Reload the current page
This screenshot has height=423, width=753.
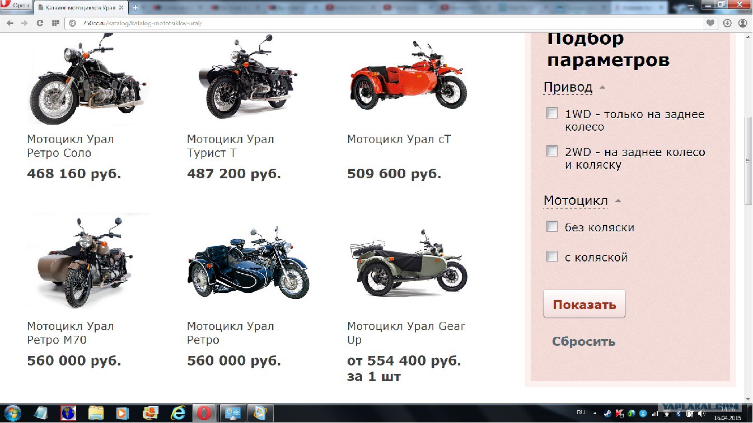pos(40,23)
